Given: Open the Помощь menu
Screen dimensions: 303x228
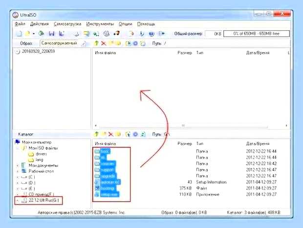Looking at the screenshot, I should coord(146,24).
